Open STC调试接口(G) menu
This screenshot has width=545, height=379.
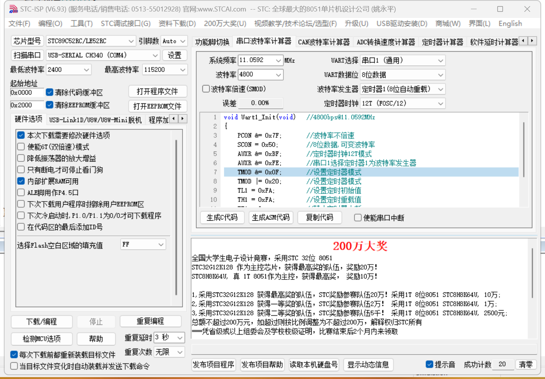click(x=126, y=24)
